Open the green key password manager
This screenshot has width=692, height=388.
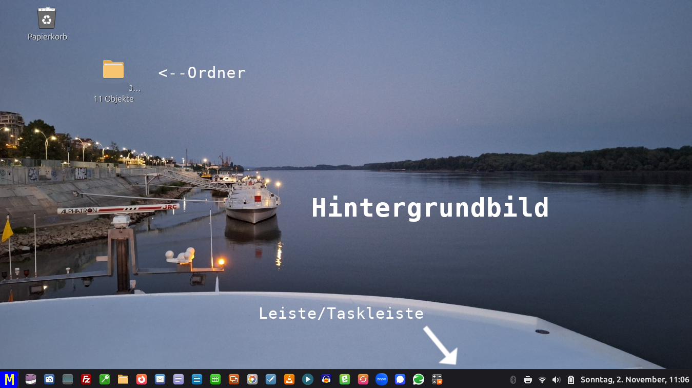pos(105,379)
